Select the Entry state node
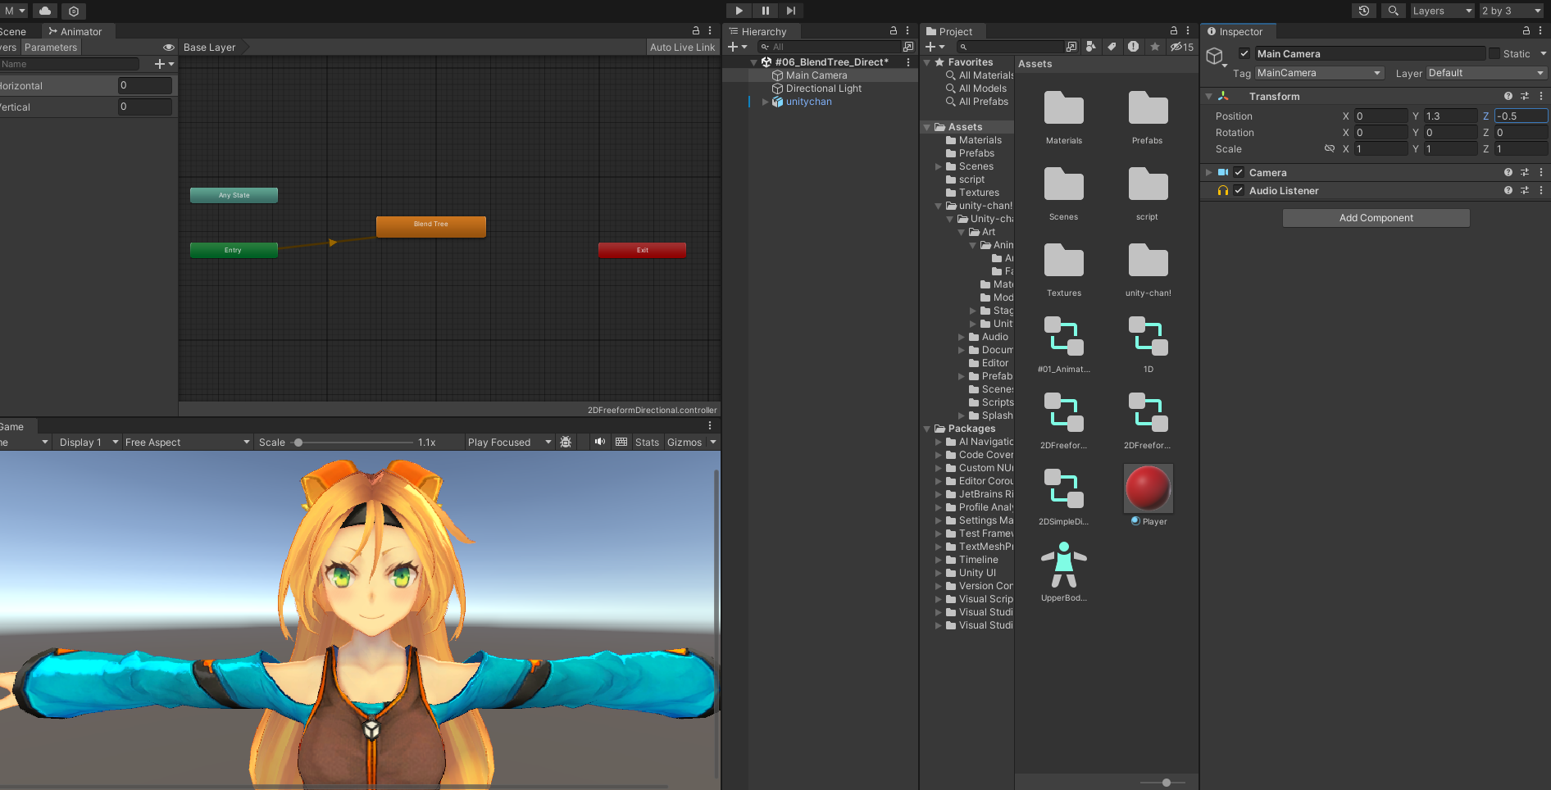Screen dimensions: 1551x790 (234, 250)
